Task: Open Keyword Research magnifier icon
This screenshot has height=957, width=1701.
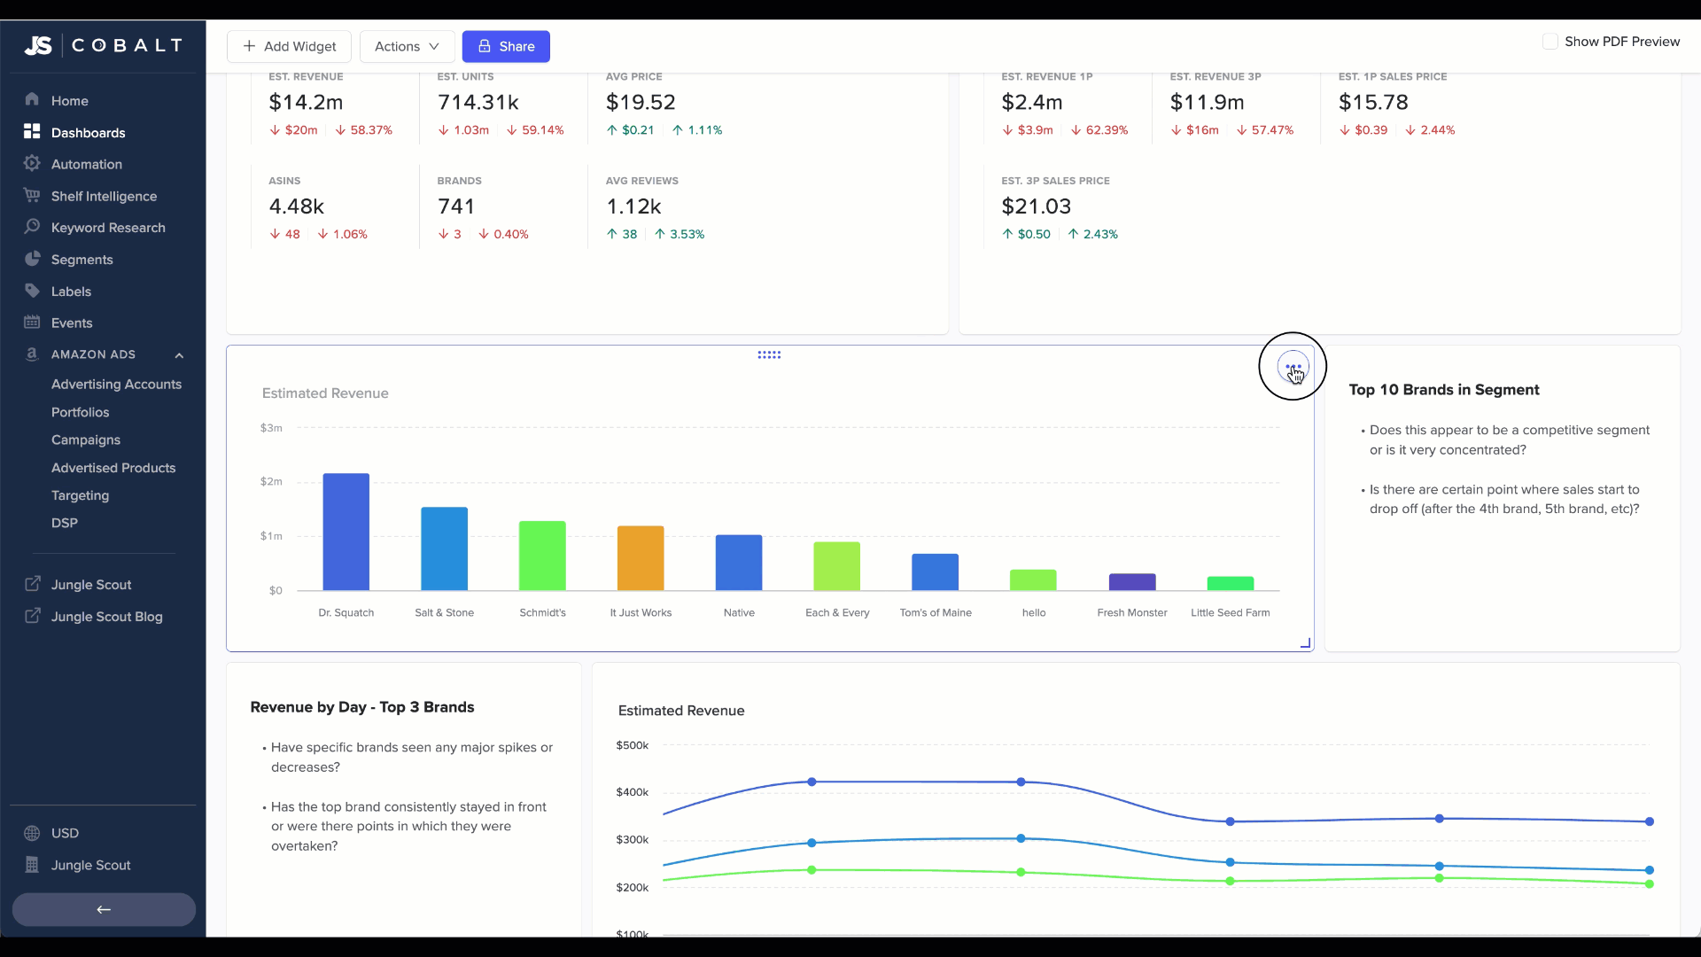Action: tap(32, 226)
